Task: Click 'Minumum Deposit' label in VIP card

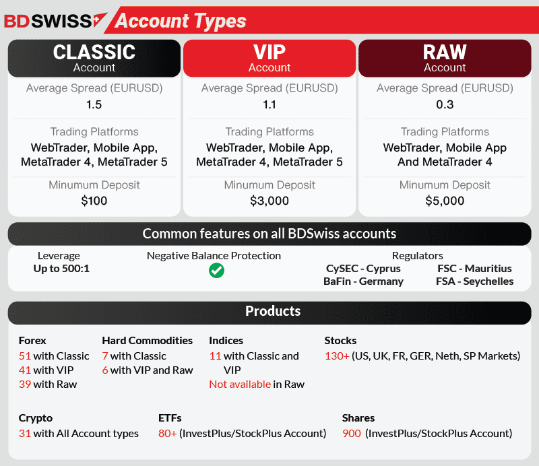Action: point(269,185)
